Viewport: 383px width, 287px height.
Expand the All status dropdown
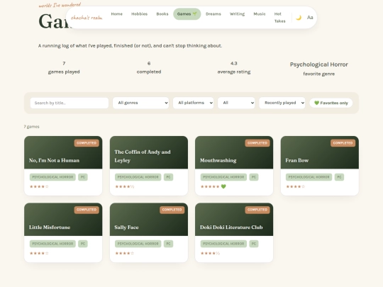(236, 103)
